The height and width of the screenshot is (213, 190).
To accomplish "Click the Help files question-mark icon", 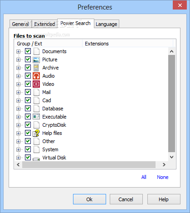I will pyautogui.click(x=36, y=133).
